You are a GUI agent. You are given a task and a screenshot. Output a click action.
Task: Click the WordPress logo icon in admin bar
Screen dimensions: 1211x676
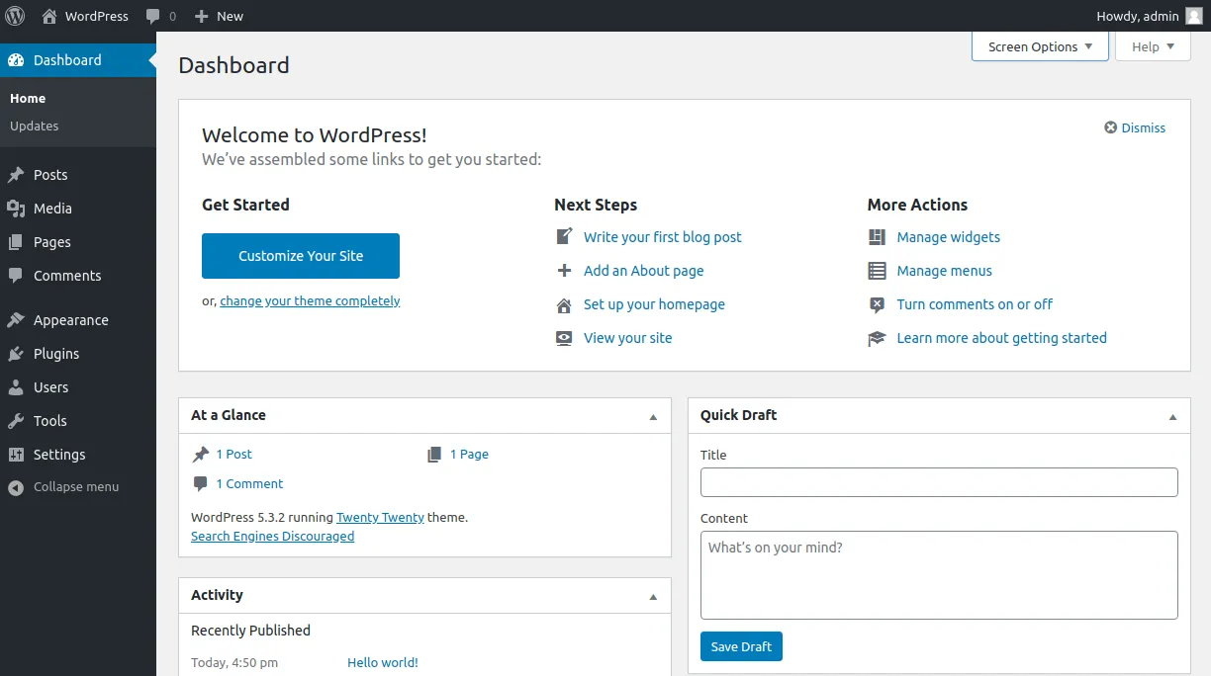pos(15,16)
